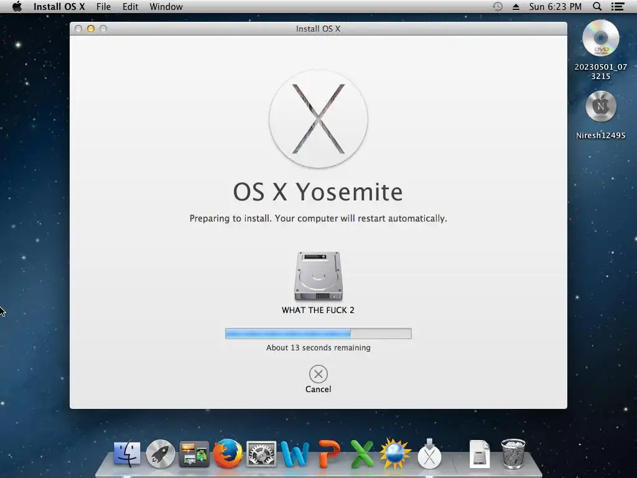This screenshot has width=637, height=478.
Task: Open the File menu
Action: pyautogui.click(x=104, y=6)
